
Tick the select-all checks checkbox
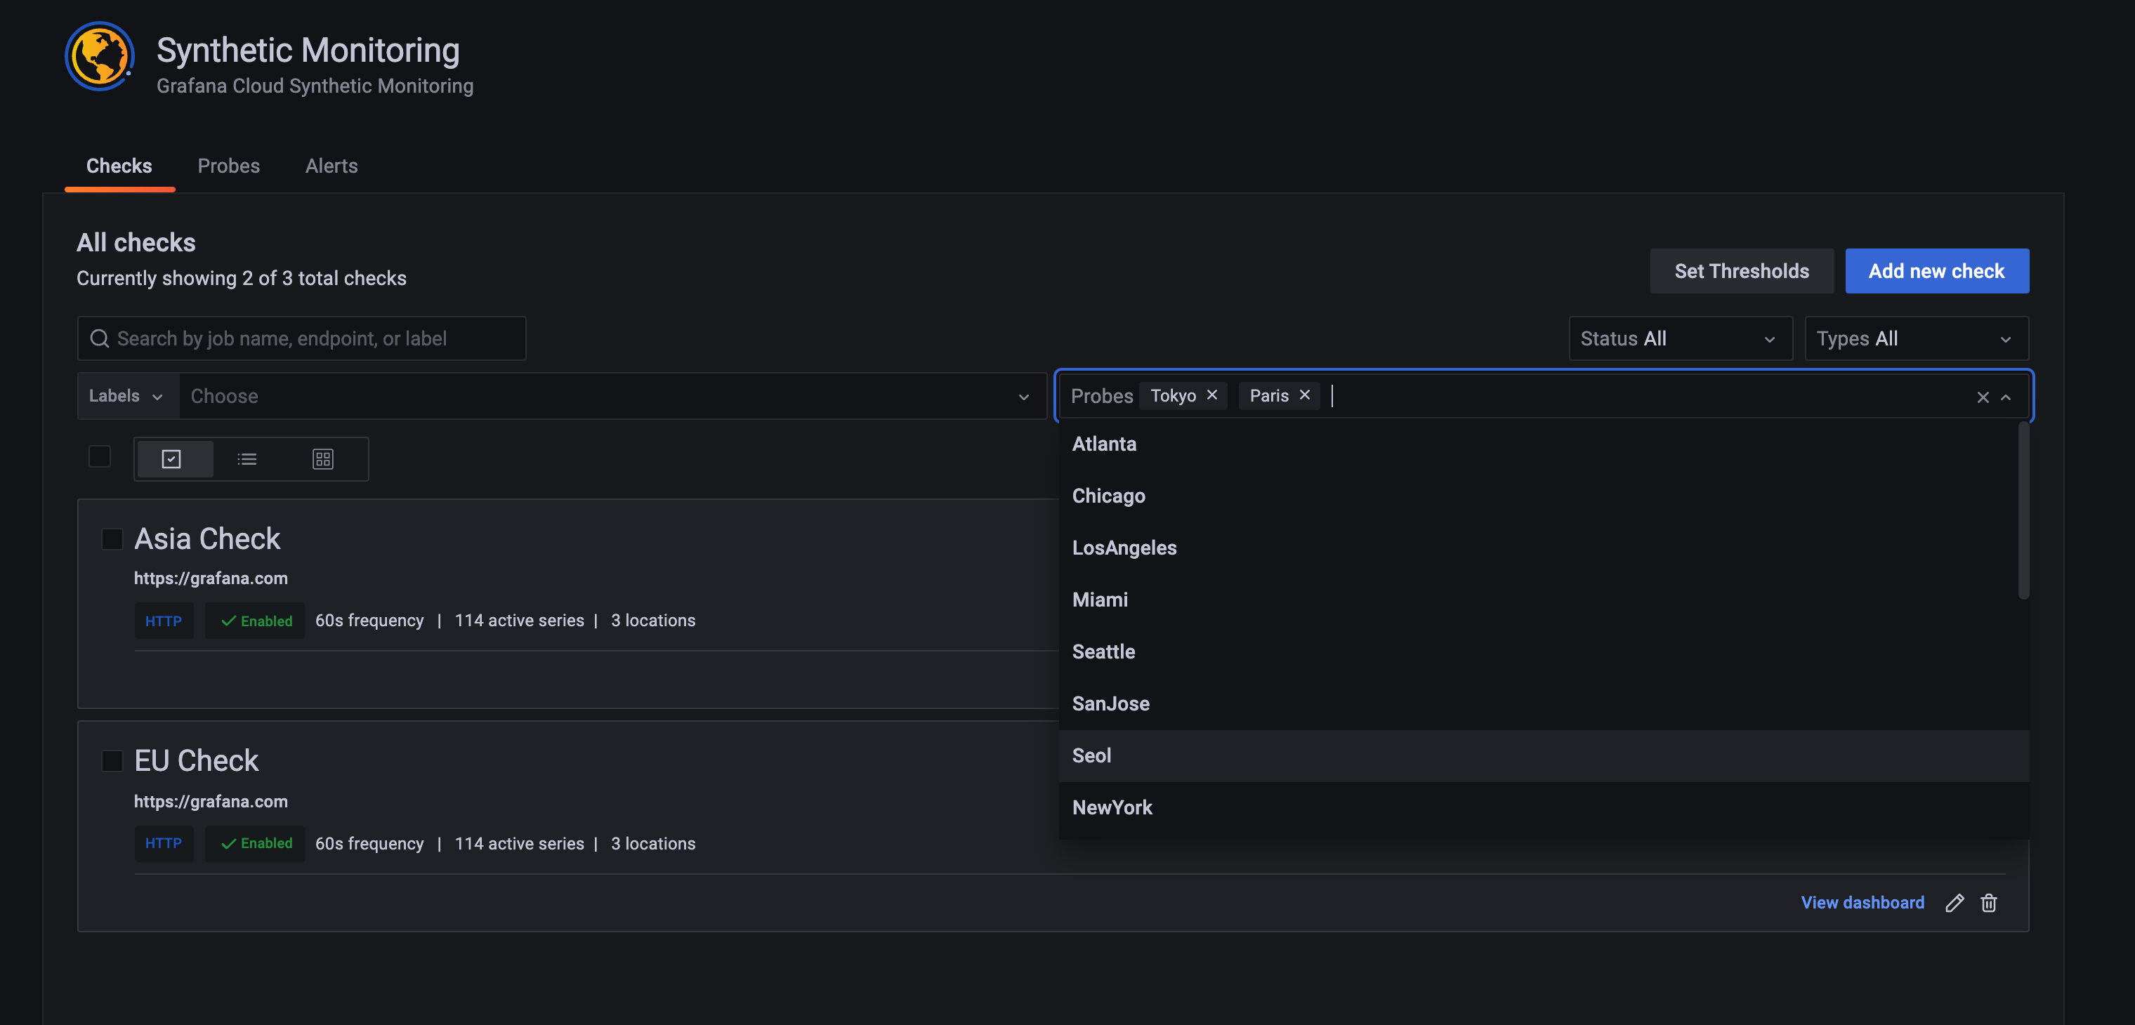click(100, 456)
